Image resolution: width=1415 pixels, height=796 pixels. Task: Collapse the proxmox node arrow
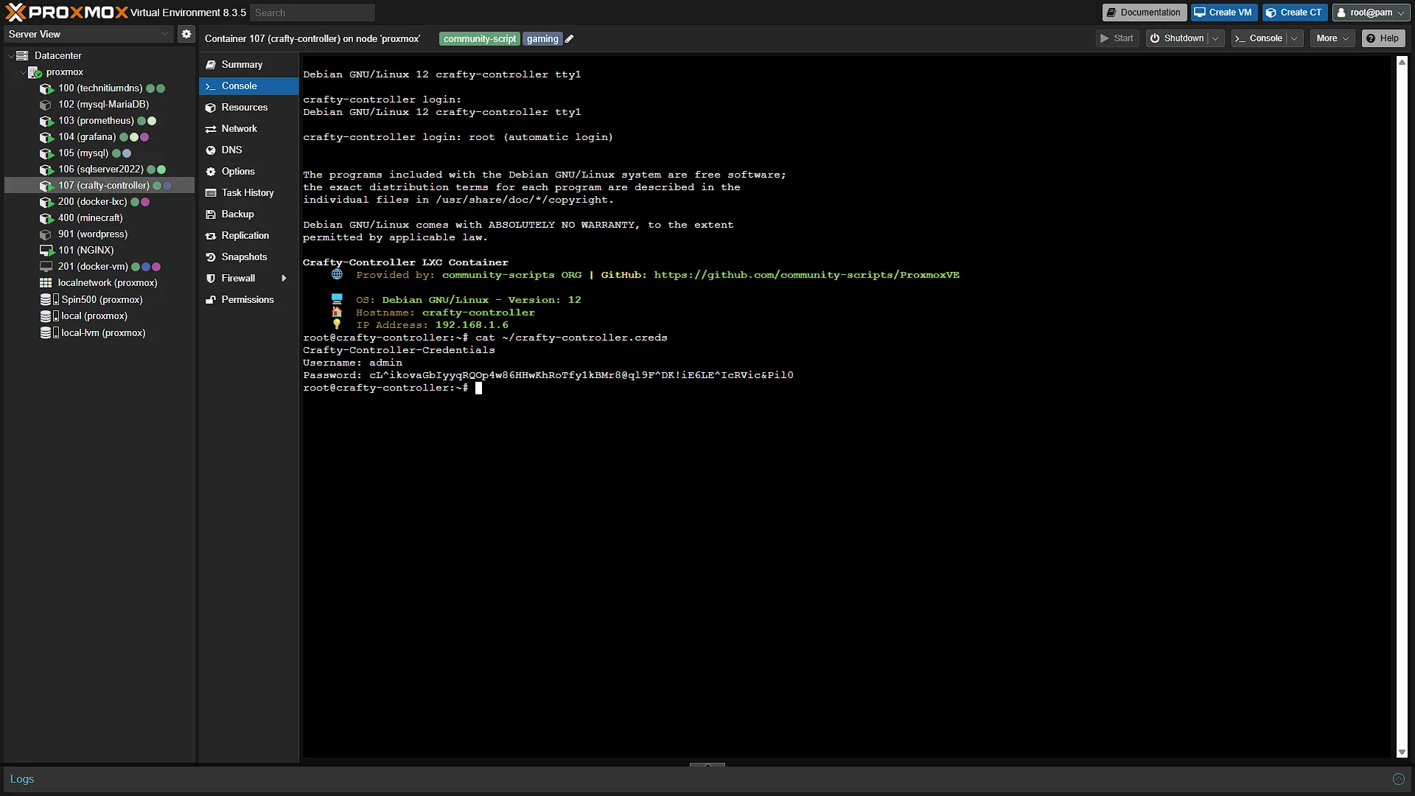click(22, 72)
